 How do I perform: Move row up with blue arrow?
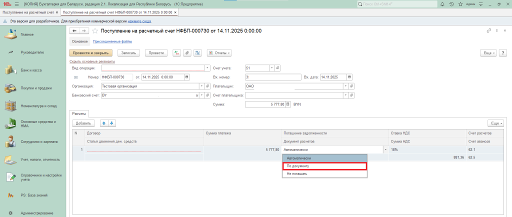tap(104, 123)
